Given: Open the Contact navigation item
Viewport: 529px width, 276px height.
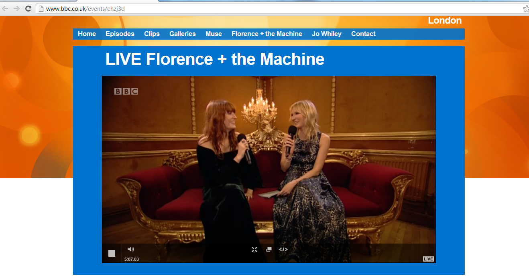Looking at the screenshot, I should coord(363,34).
